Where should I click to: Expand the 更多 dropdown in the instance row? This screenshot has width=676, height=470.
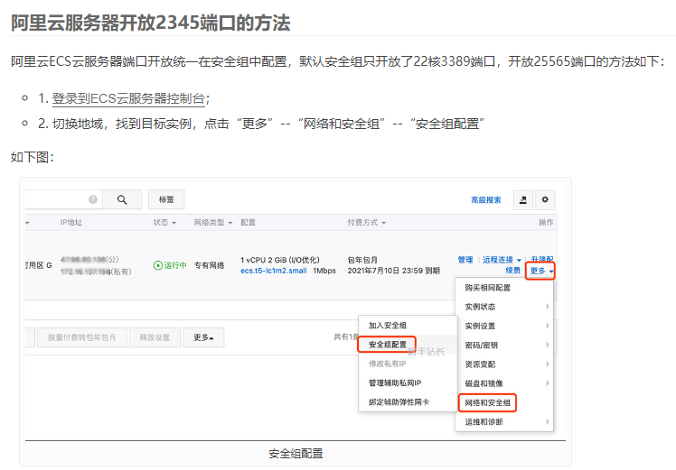(x=540, y=272)
